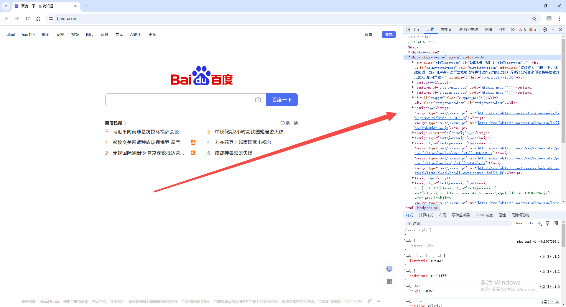Expand the background shorthand triangle
The height and width of the screenshot is (307, 566).
(432, 276)
